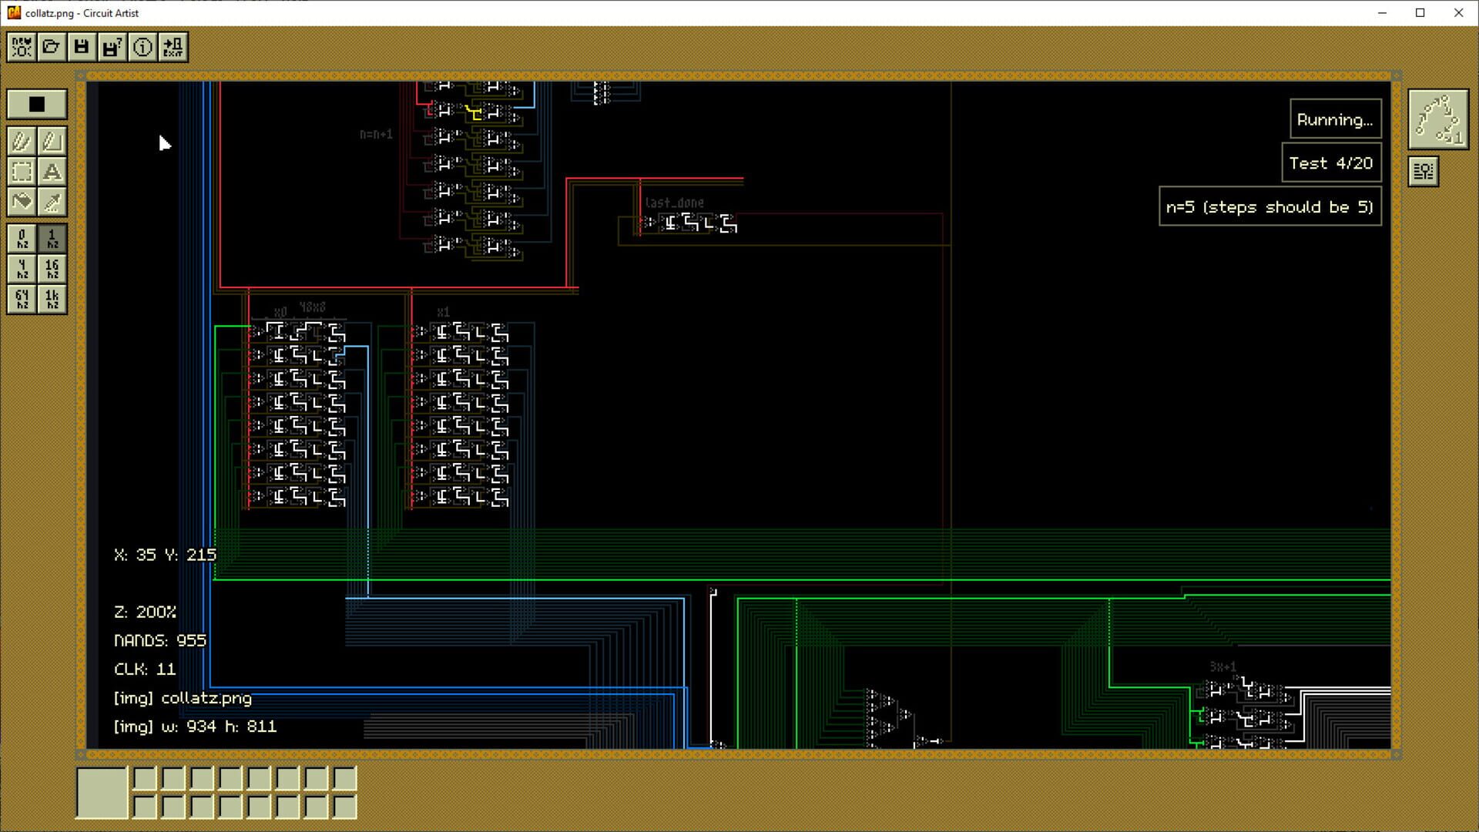Select the line drawing pencil tool
The width and height of the screenshot is (1479, 832).
coord(52,142)
